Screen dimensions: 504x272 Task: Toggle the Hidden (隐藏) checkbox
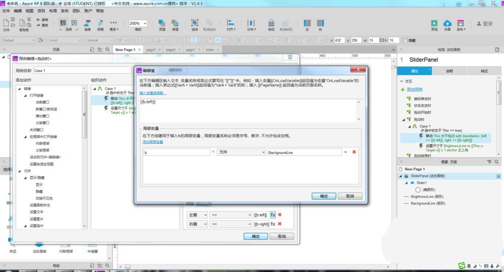coord(405,40)
